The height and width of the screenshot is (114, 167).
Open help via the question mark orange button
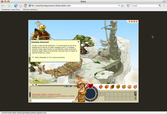tap(134, 22)
